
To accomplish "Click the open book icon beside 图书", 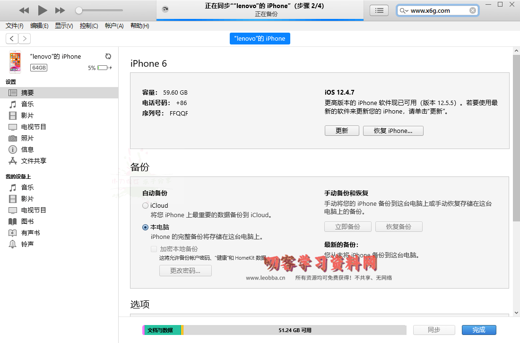I will pos(13,221).
